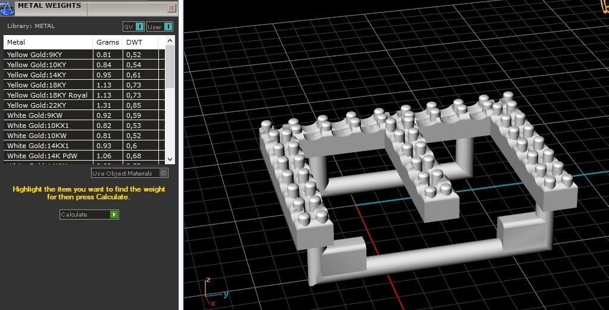This screenshot has width=609, height=310.
Task: Click the metal list scroll down arrow
Action: point(170,159)
